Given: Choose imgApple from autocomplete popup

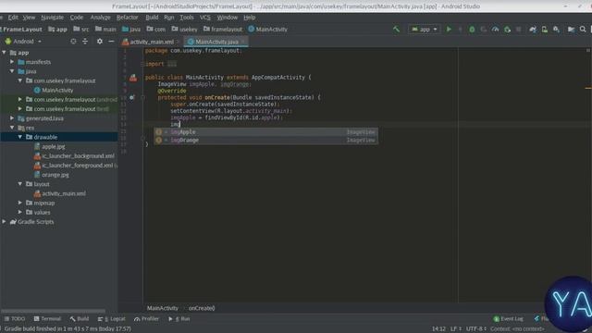Looking at the screenshot, I should 265,131.
